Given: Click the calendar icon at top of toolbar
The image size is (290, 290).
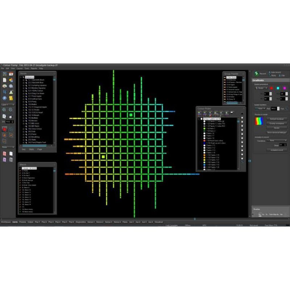Looking at the screenshot, I should (11, 74).
